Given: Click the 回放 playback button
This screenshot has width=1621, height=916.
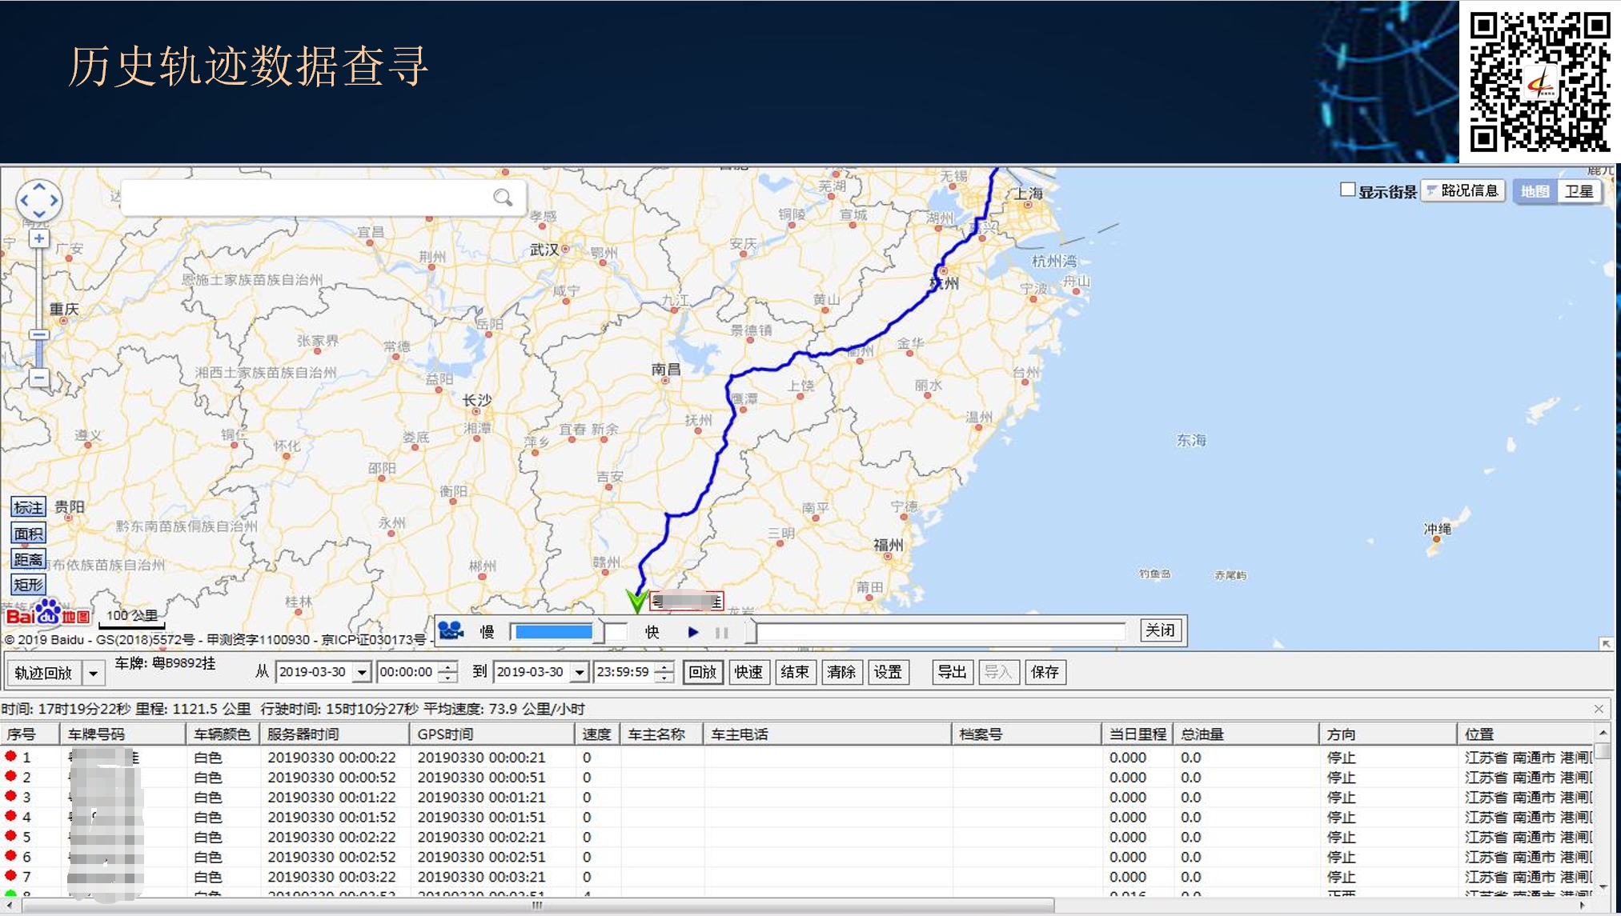Looking at the screenshot, I should point(702,672).
